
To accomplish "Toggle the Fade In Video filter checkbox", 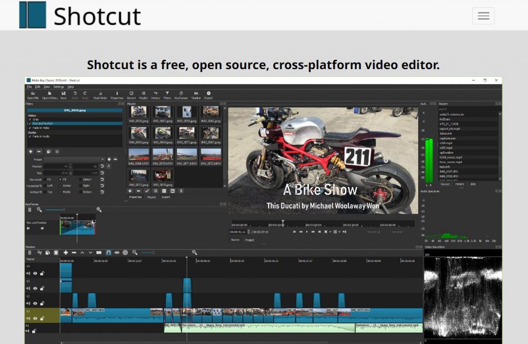I will [x=30, y=128].
